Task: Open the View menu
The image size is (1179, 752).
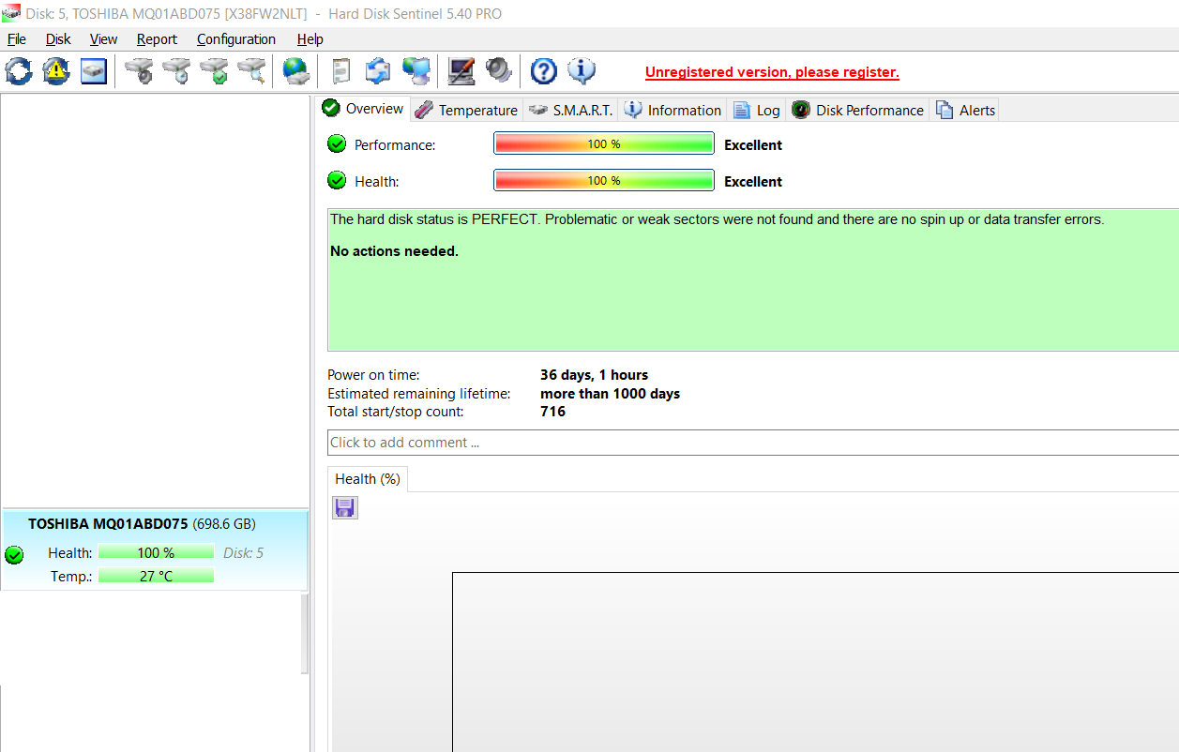Action: coord(103,39)
